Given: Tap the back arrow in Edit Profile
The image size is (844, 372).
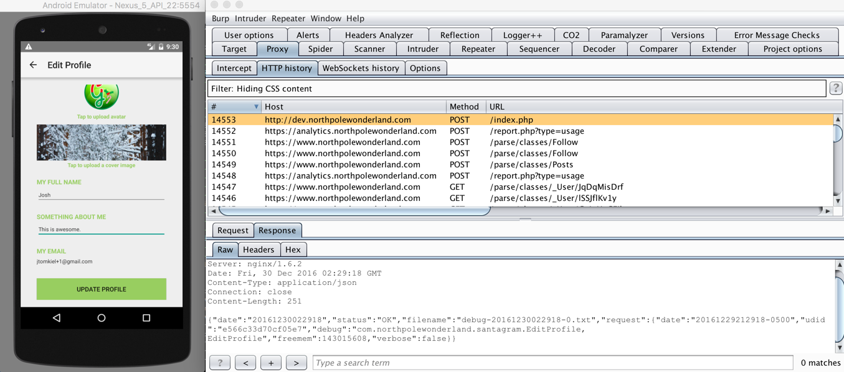Looking at the screenshot, I should point(34,65).
